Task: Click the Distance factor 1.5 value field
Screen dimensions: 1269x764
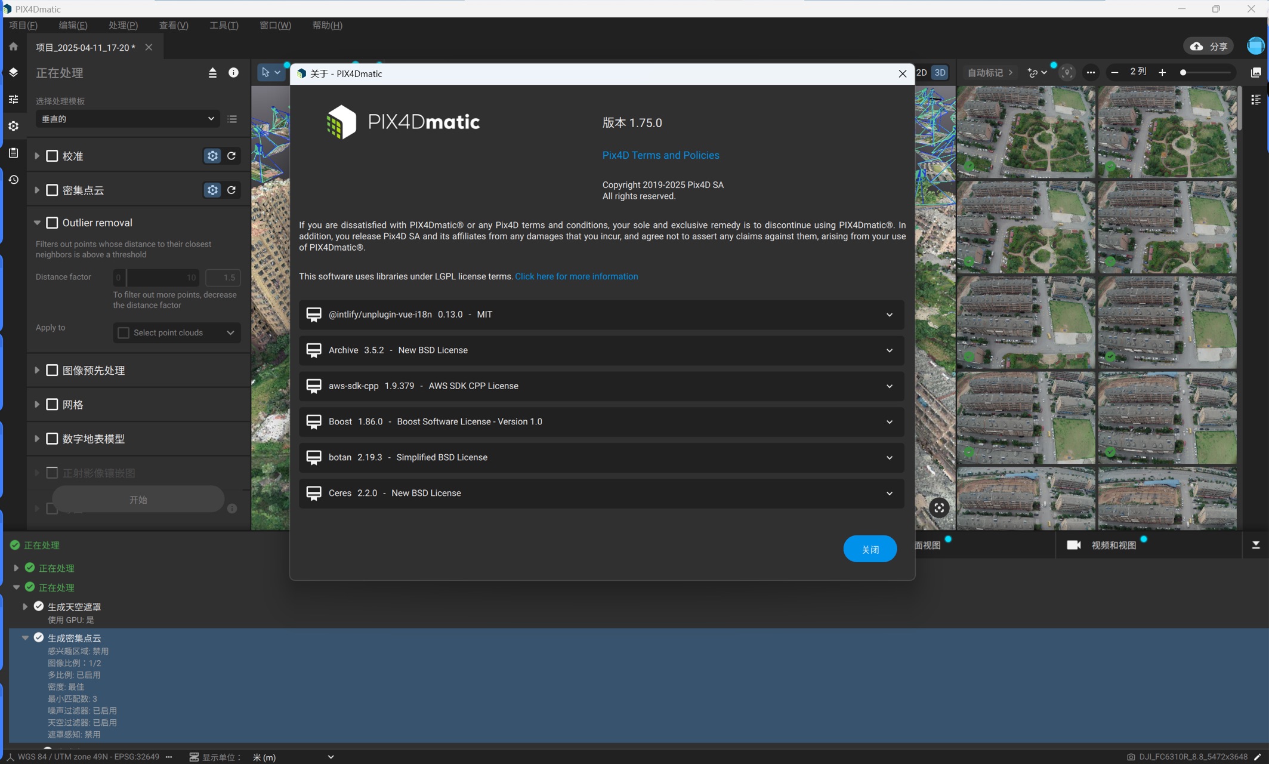Action: 223,278
